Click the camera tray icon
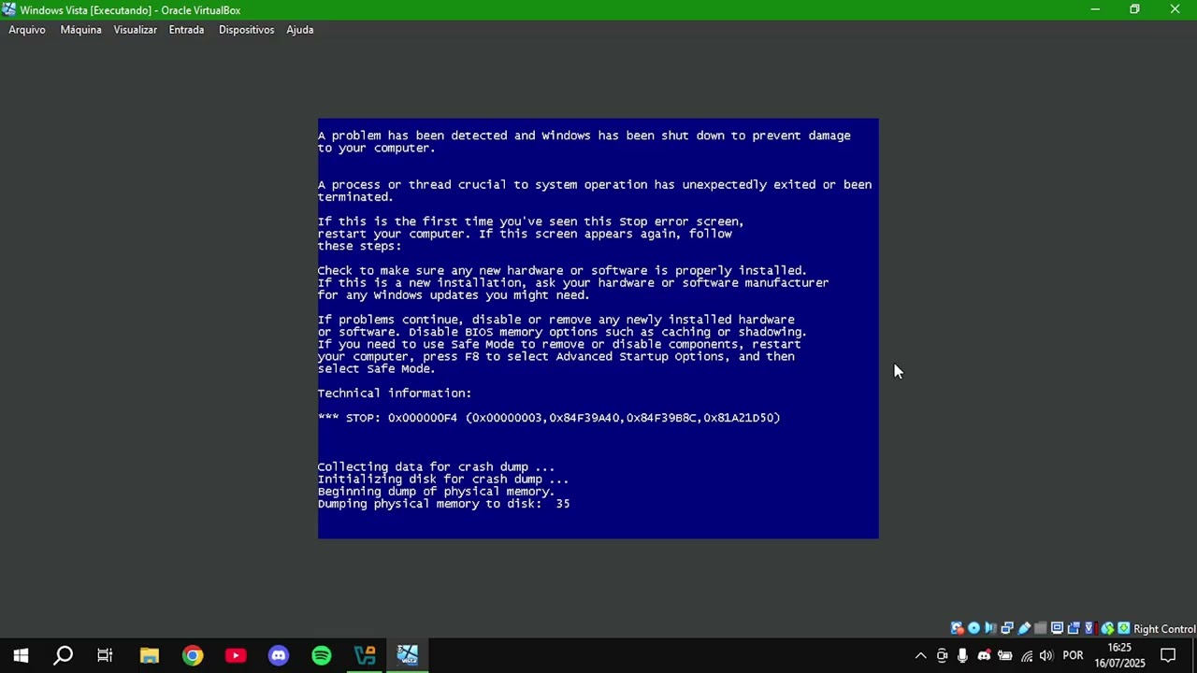The image size is (1197, 673). point(942,656)
